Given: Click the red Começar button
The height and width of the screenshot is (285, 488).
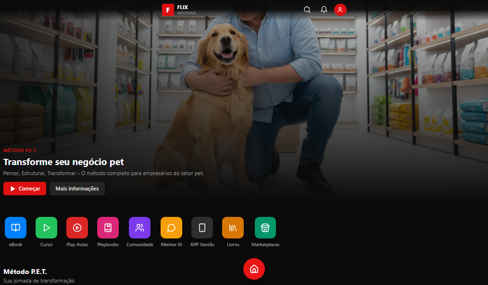Looking at the screenshot, I should [x=25, y=189].
